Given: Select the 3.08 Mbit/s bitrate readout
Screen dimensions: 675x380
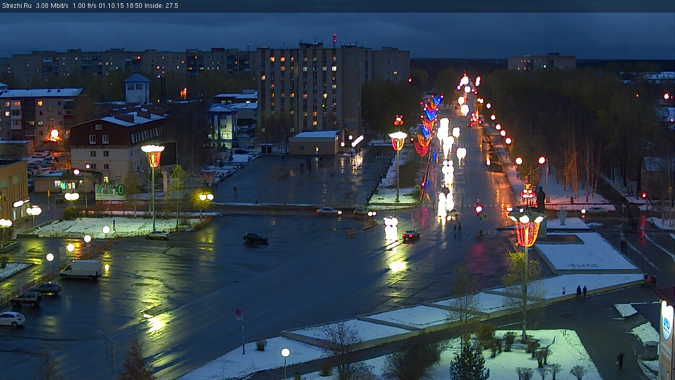Looking at the screenshot, I should (52, 6).
